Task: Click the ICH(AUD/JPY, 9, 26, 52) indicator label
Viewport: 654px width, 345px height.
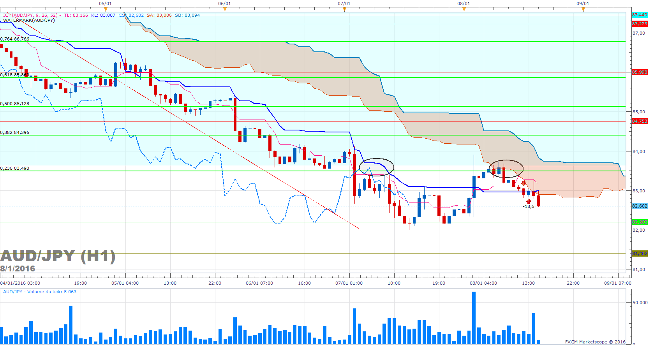Action: tap(30, 15)
